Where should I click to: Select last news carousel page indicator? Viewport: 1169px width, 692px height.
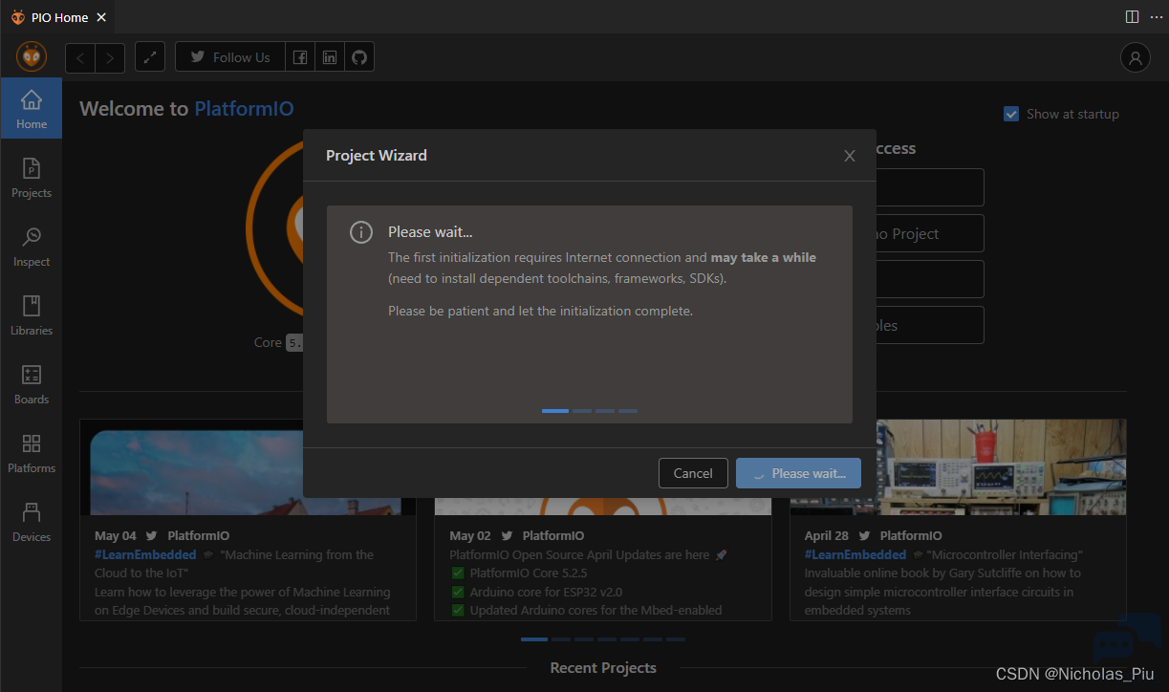[676, 639]
